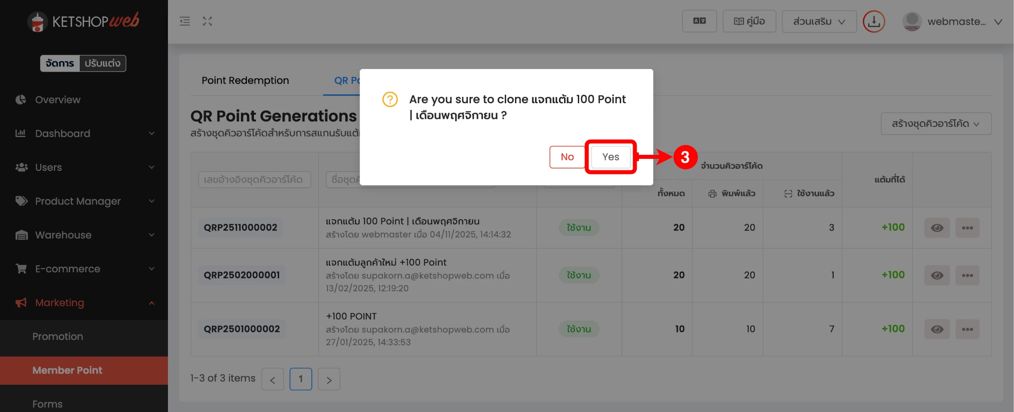Go to next pagination page arrow
Viewport: 1014px width, 412px height.
[329, 380]
